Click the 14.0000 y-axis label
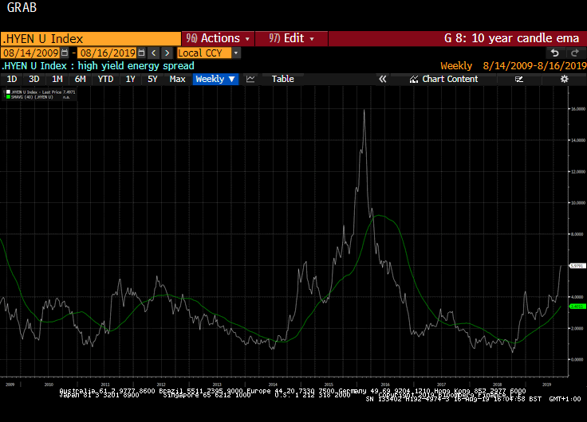This screenshot has height=422, width=587. coord(577,141)
